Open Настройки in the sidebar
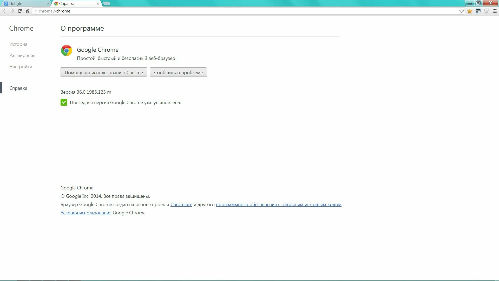Screen dimensions: 499x281 (21, 67)
